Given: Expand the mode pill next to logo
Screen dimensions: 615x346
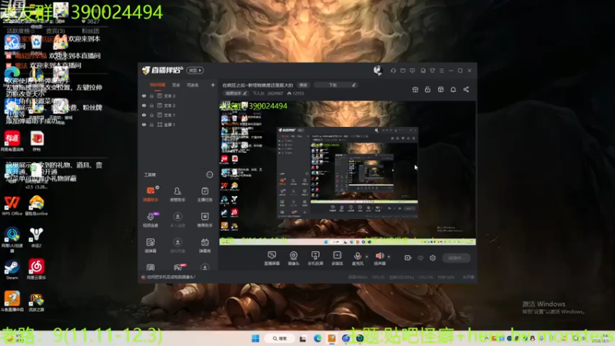Looking at the screenshot, I should (x=195, y=70).
